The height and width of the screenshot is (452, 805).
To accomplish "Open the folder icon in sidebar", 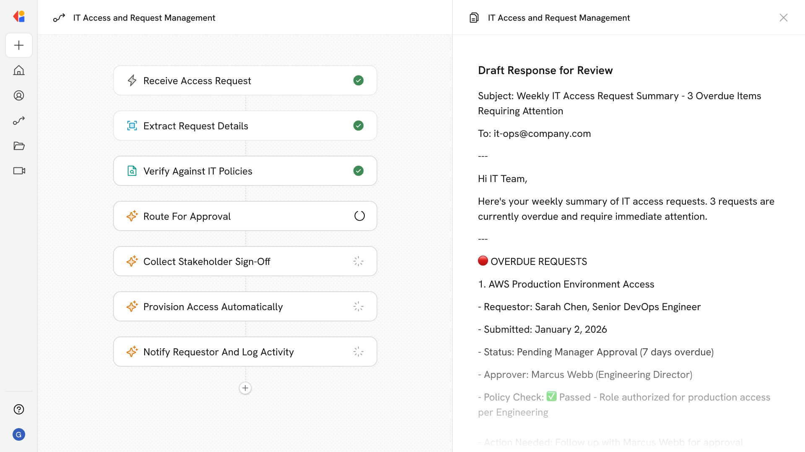I will [19, 146].
